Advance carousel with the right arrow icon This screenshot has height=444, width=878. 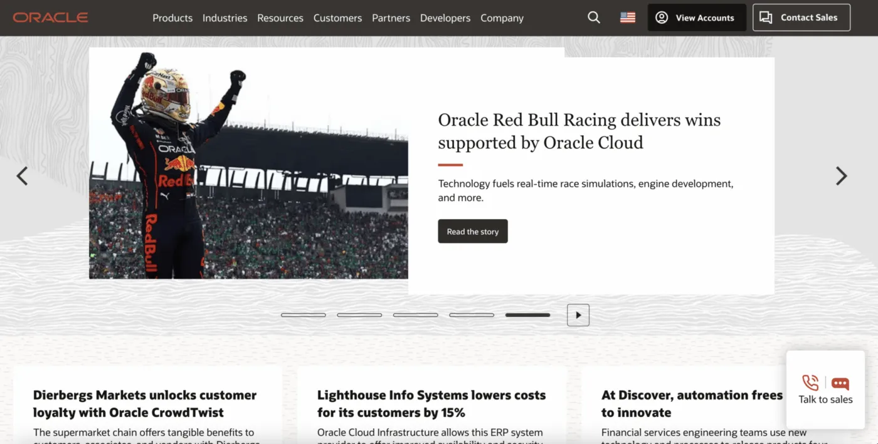[841, 176]
